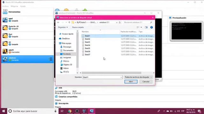The image size is (204, 114).
Task: Select the Disk03 image file
Action: (x=118, y=42)
